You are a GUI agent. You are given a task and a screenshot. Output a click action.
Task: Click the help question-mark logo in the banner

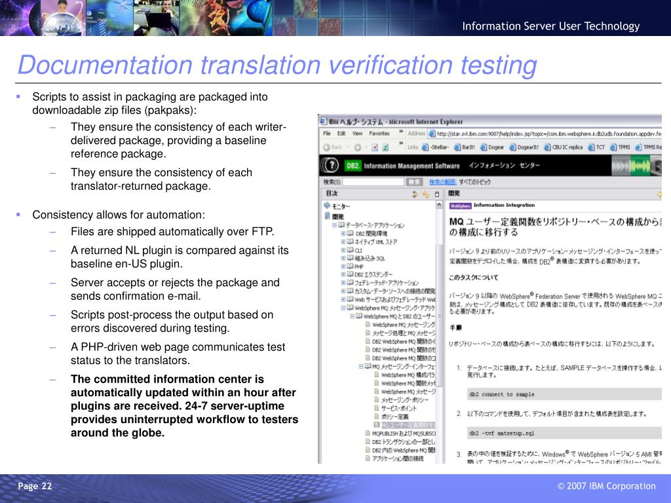point(330,166)
